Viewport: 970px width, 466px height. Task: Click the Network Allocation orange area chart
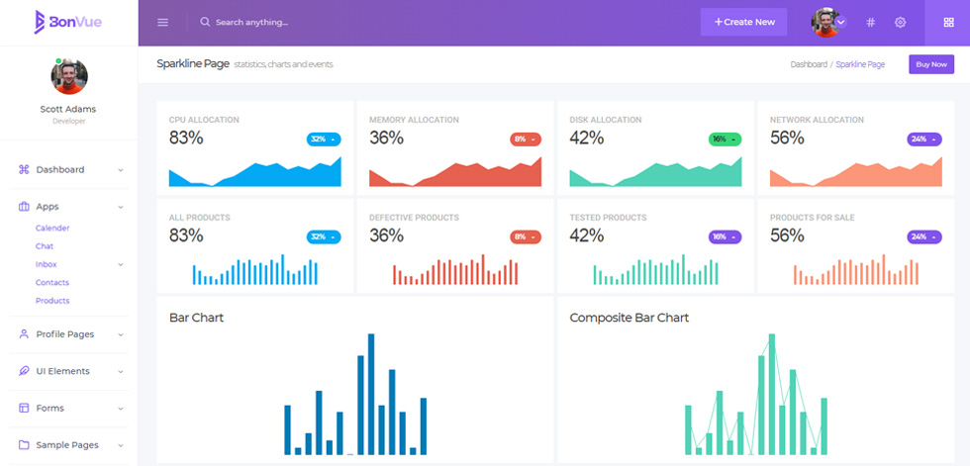856,172
